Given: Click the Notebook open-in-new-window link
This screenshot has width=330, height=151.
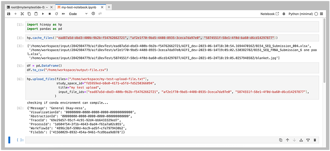Looking at the screenshot, I should (270, 14).
